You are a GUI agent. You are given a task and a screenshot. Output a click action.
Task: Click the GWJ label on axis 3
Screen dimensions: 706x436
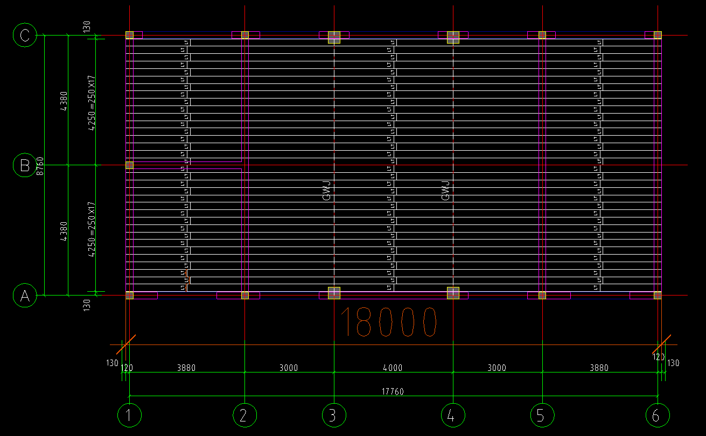coord(326,191)
